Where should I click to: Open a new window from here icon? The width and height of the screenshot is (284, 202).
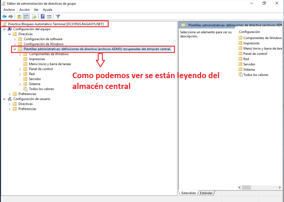click(49, 16)
